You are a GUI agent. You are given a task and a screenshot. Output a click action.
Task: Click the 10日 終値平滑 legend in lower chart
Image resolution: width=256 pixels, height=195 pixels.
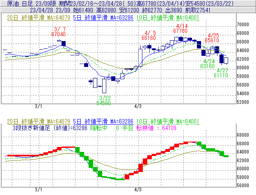[168, 122]
